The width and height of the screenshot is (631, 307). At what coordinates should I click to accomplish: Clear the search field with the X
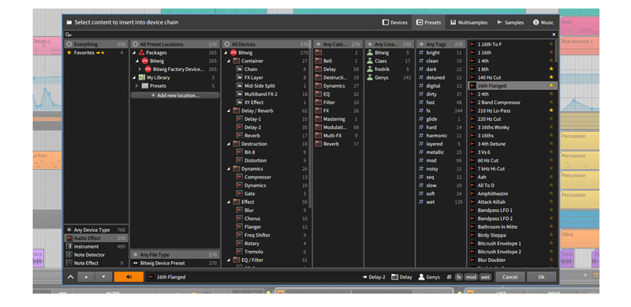(x=554, y=35)
